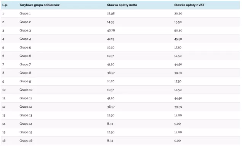Click VAT rate 9,00 in the Grupa 14 row

pyautogui.click(x=177, y=124)
